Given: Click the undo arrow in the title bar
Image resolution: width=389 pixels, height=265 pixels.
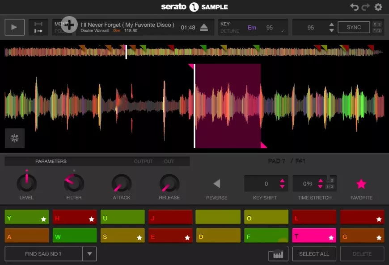Looking at the screenshot, I should 353,6.
